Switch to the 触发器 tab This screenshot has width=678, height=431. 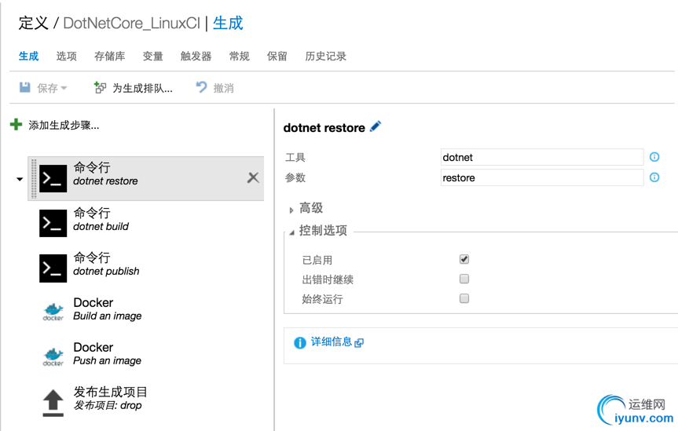(x=196, y=57)
